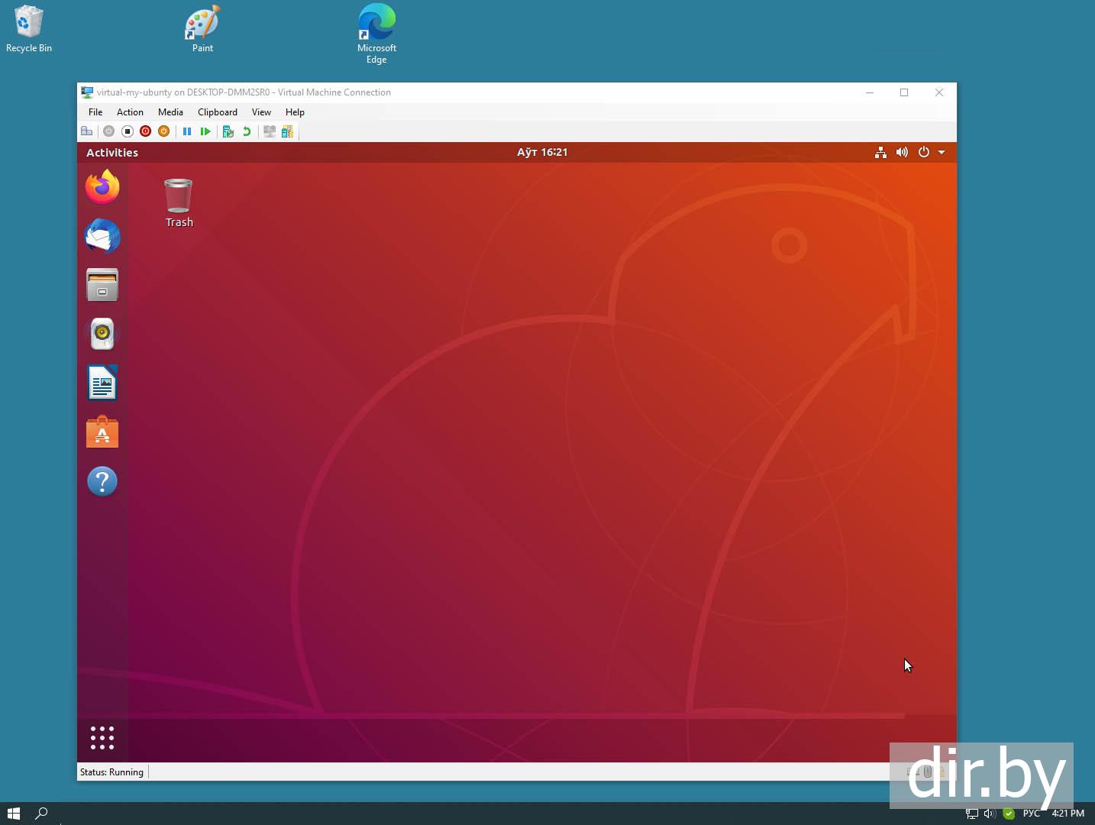This screenshot has width=1095, height=825.
Task: Reset the VM with green play icon
Action: (x=205, y=131)
